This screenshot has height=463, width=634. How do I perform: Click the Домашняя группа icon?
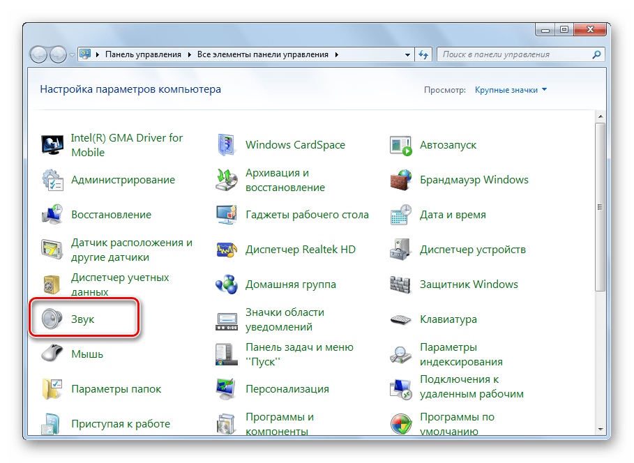tap(227, 284)
